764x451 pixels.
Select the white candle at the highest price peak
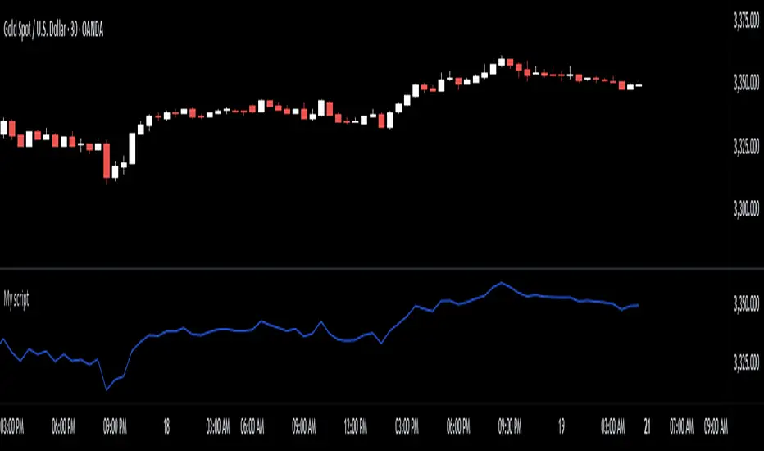tap(502, 61)
